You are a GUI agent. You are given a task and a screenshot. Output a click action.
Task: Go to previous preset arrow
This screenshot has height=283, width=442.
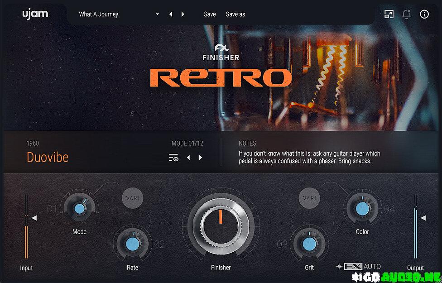pyautogui.click(x=171, y=14)
